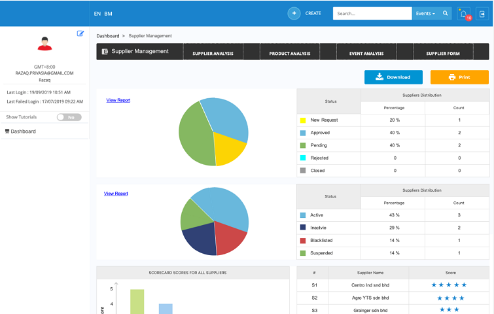This screenshot has width=494, height=314.
Task: Click the plus Create icon
Action: 294,14
